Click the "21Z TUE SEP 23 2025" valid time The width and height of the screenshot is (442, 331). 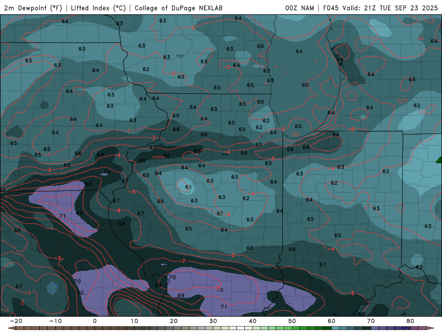(x=401, y=8)
